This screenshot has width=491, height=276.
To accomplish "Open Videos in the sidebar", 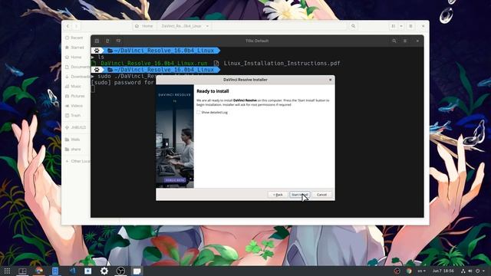I will click(74, 106).
